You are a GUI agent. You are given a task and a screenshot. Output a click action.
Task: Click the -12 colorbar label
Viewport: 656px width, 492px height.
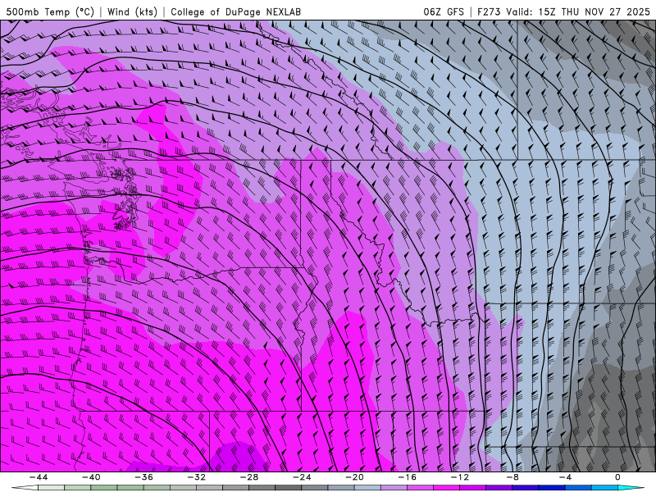tap(460, 477)
